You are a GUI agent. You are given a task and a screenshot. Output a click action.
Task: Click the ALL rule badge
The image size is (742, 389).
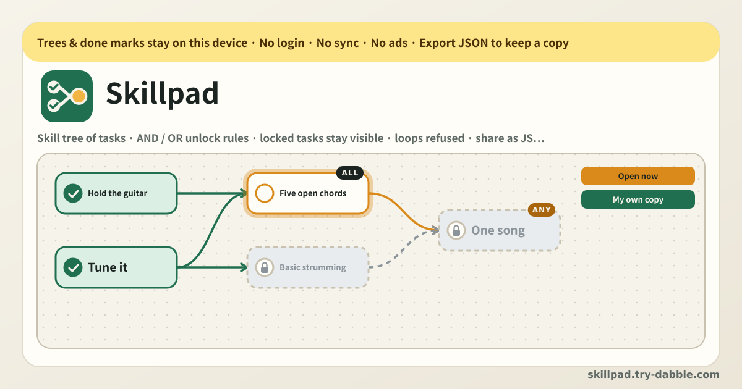pos(350,173)
